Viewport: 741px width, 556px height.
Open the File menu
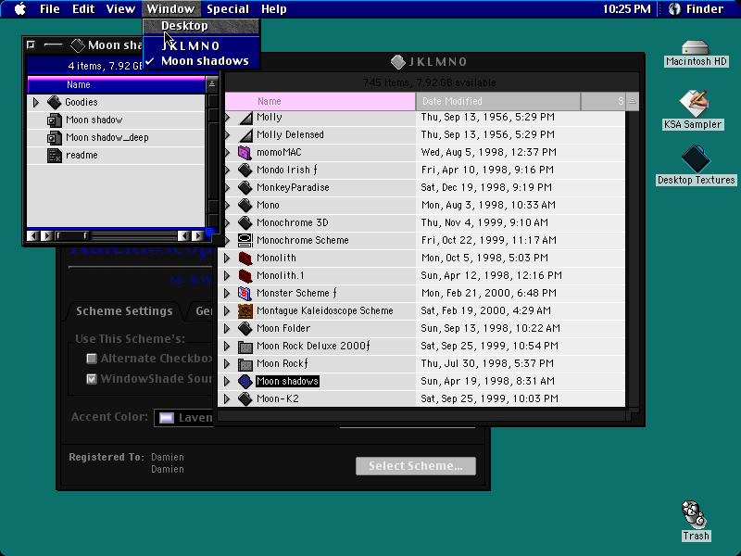click(50, 9)
